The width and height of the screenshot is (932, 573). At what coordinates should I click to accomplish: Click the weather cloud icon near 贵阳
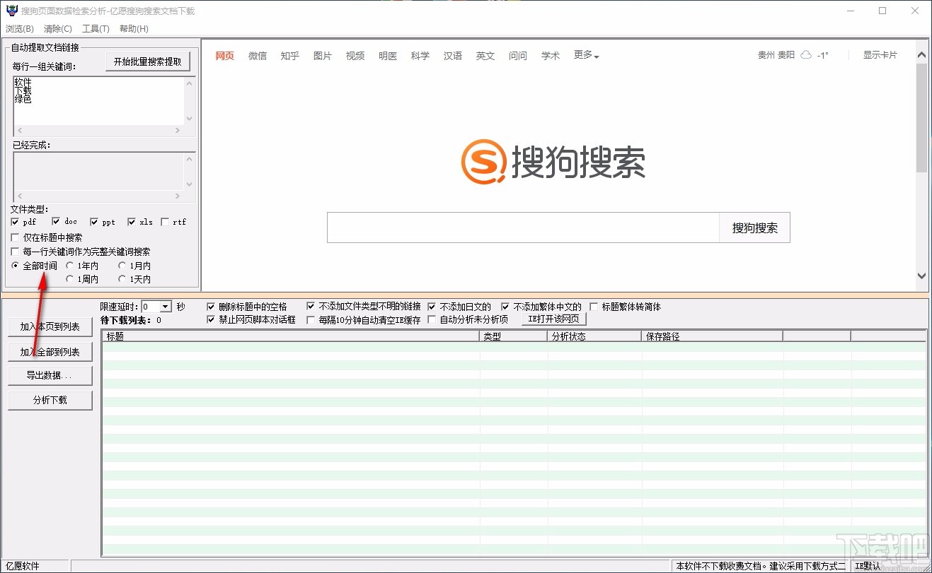tap(806, 55)
